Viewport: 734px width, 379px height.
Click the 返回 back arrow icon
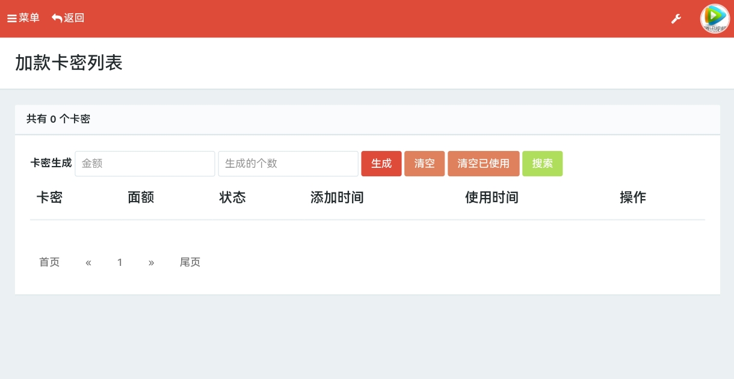(x=57, y=17)
